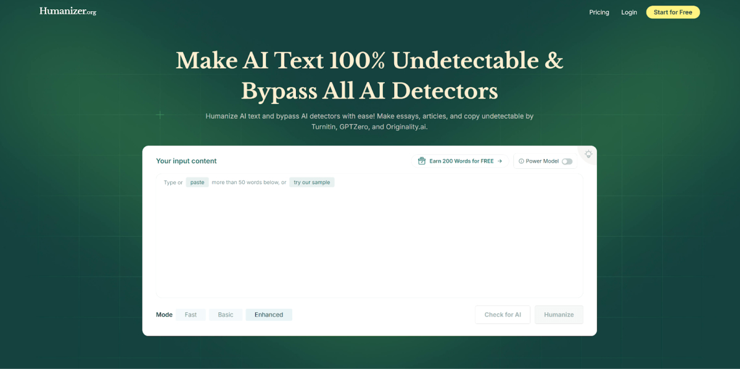Click the arrow after Earn 200 Words for FREE
The width and height of the screenshot is (740, 369).
[x=499, y=161]
